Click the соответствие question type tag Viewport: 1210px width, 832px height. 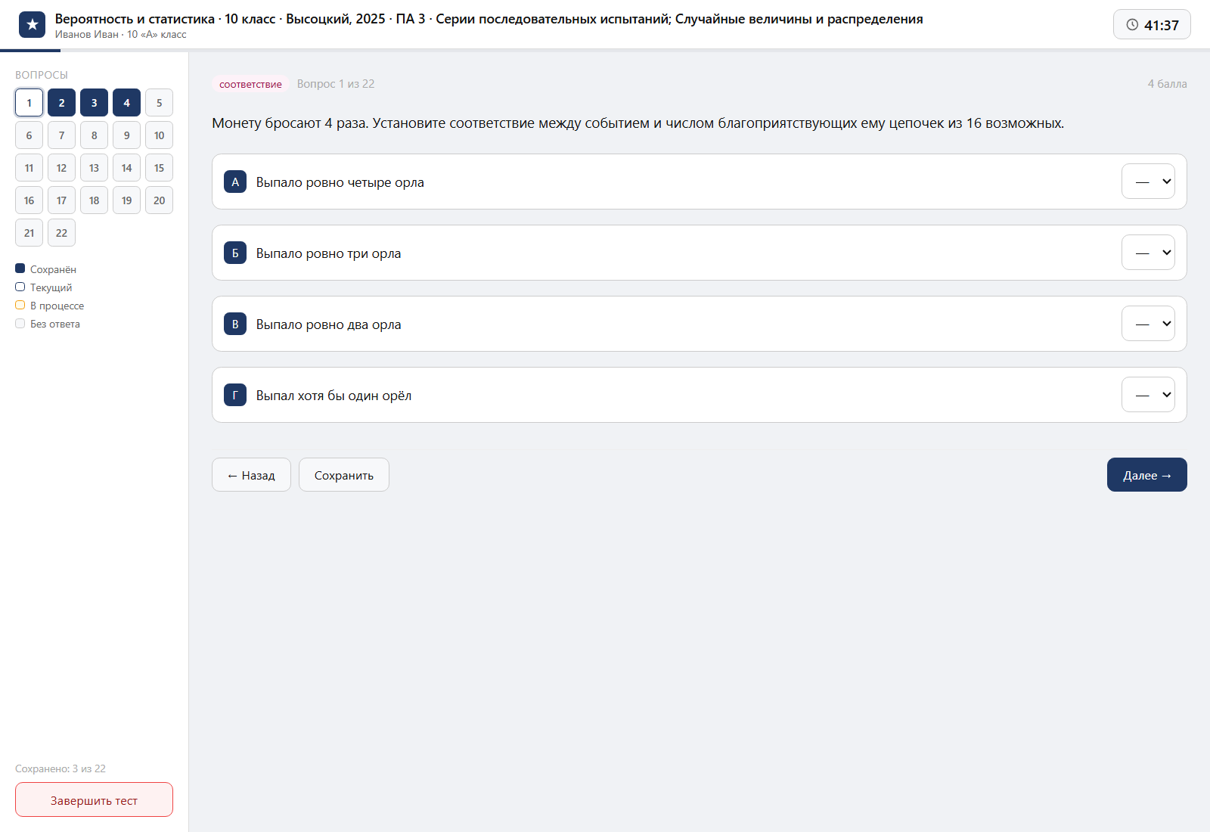pos(250,84)
